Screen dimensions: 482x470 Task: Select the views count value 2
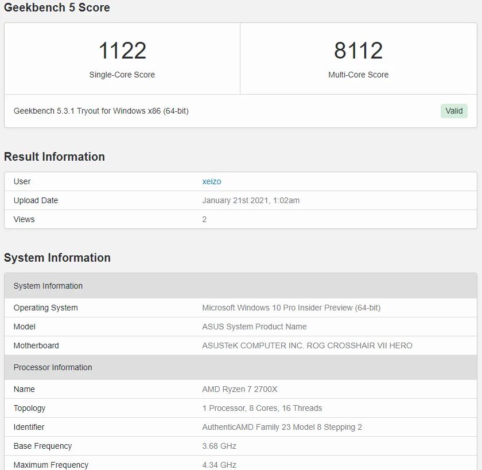tap(204, 219)
